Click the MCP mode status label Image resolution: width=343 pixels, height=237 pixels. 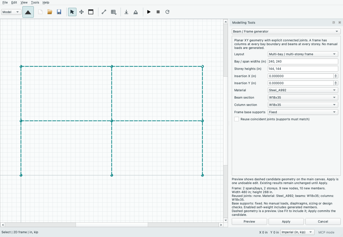coord(326,232)
